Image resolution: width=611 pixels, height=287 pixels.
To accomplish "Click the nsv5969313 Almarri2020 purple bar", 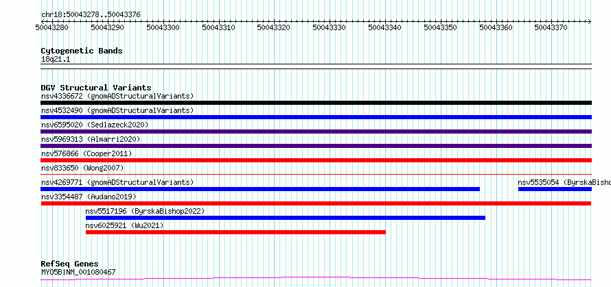I will [316, 146].
